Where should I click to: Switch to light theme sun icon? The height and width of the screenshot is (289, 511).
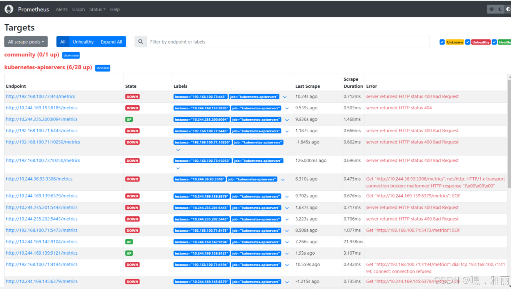point(492,9)
